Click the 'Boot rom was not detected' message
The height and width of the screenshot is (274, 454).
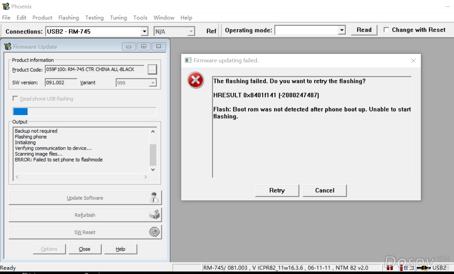click(312, 113)
